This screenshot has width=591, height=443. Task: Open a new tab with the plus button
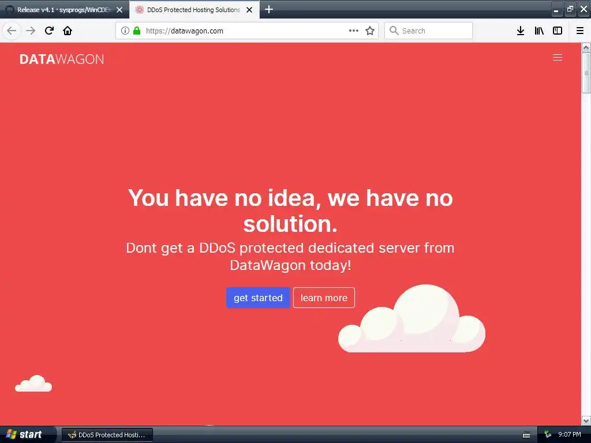pos(269,9)
